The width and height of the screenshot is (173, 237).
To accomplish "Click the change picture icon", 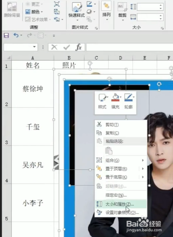I will (x=57, y=12).
